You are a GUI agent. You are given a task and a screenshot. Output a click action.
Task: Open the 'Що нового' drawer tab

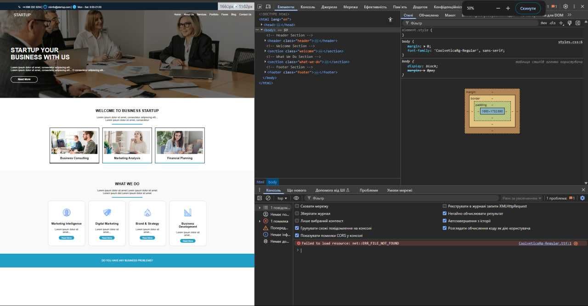point(296,190)
